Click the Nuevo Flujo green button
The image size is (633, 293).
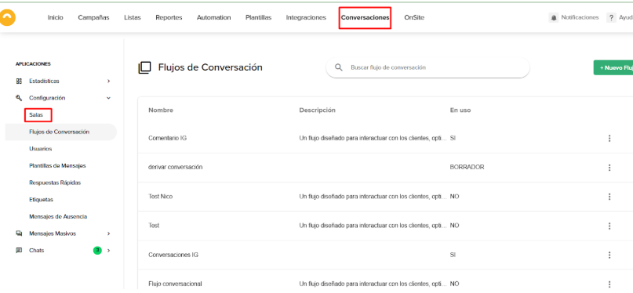point(613,67)
